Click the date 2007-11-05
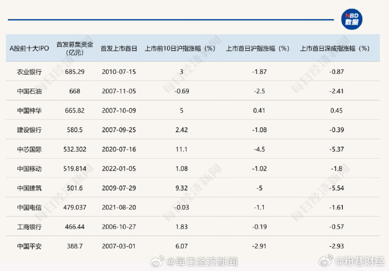Viewport: 389px width, 271px height. [x=119, y=91]
